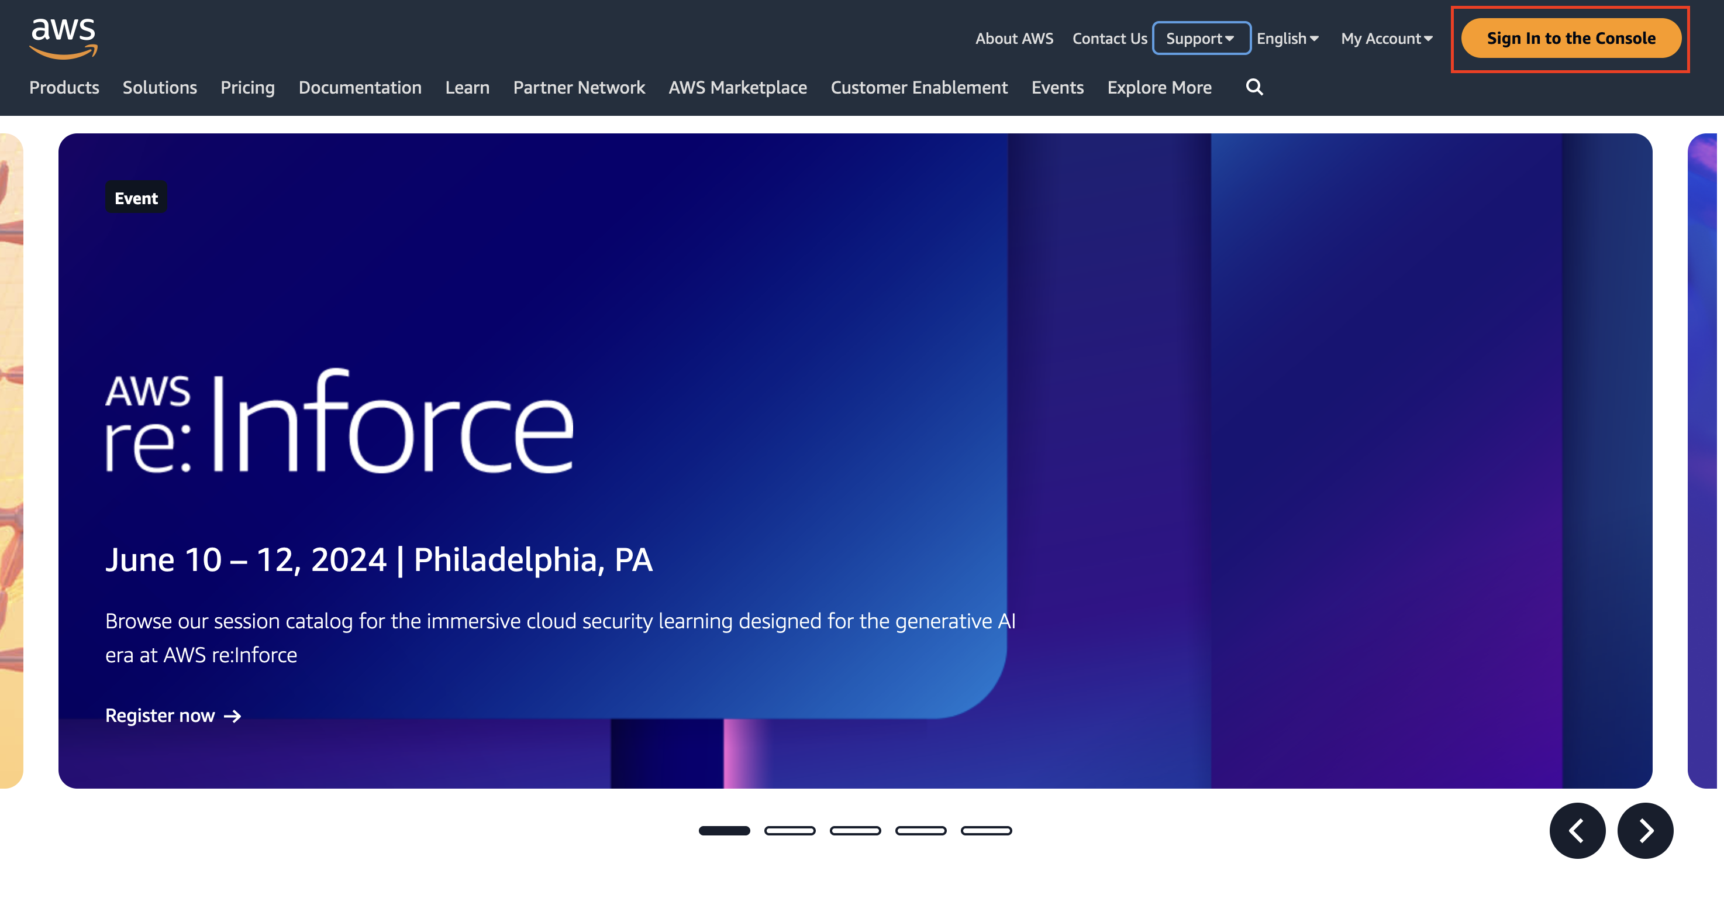Open the My Account dropdown
The image size is (1724, 915).
click(1385, 38)
